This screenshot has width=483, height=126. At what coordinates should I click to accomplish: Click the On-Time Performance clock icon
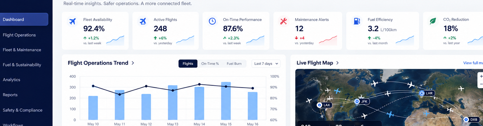(212, 21)
